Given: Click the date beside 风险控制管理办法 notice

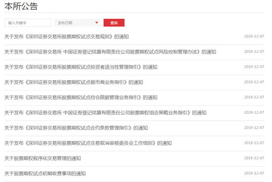Looking at the screenshot, I should click(254, 52).
